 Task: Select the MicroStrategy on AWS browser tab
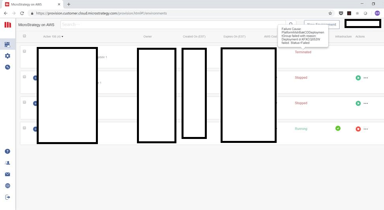point(33,4)
